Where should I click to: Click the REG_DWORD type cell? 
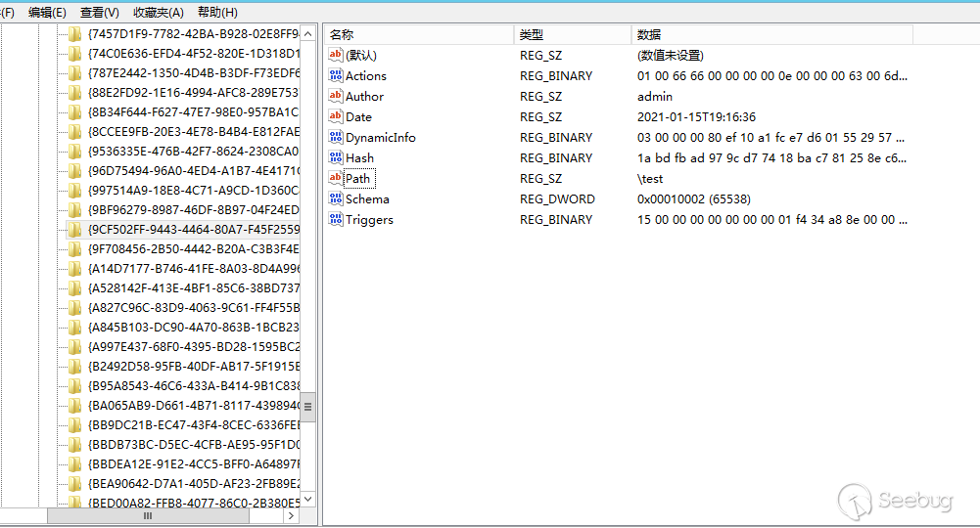click(x=557, y=199)
